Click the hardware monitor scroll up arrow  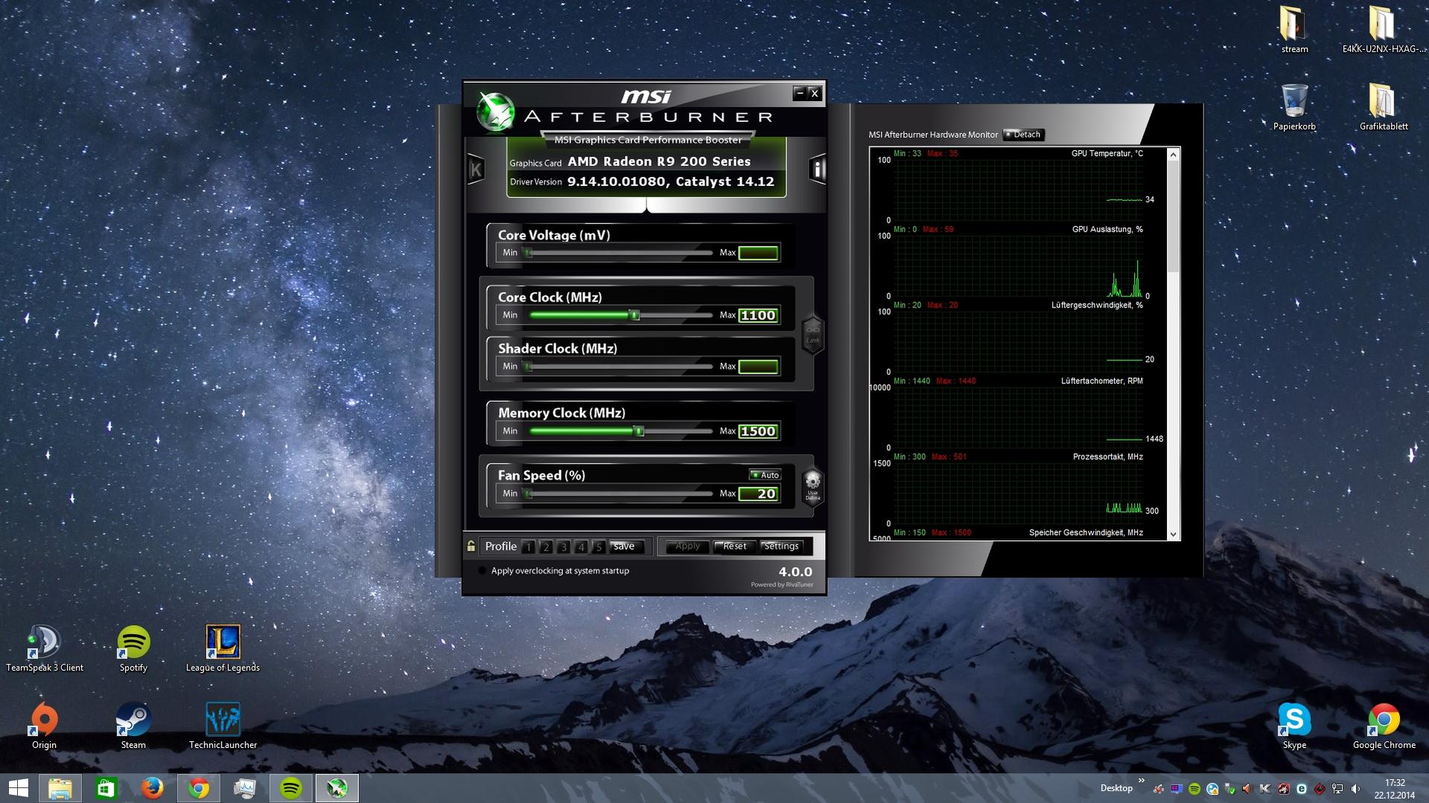(1174, 155)
